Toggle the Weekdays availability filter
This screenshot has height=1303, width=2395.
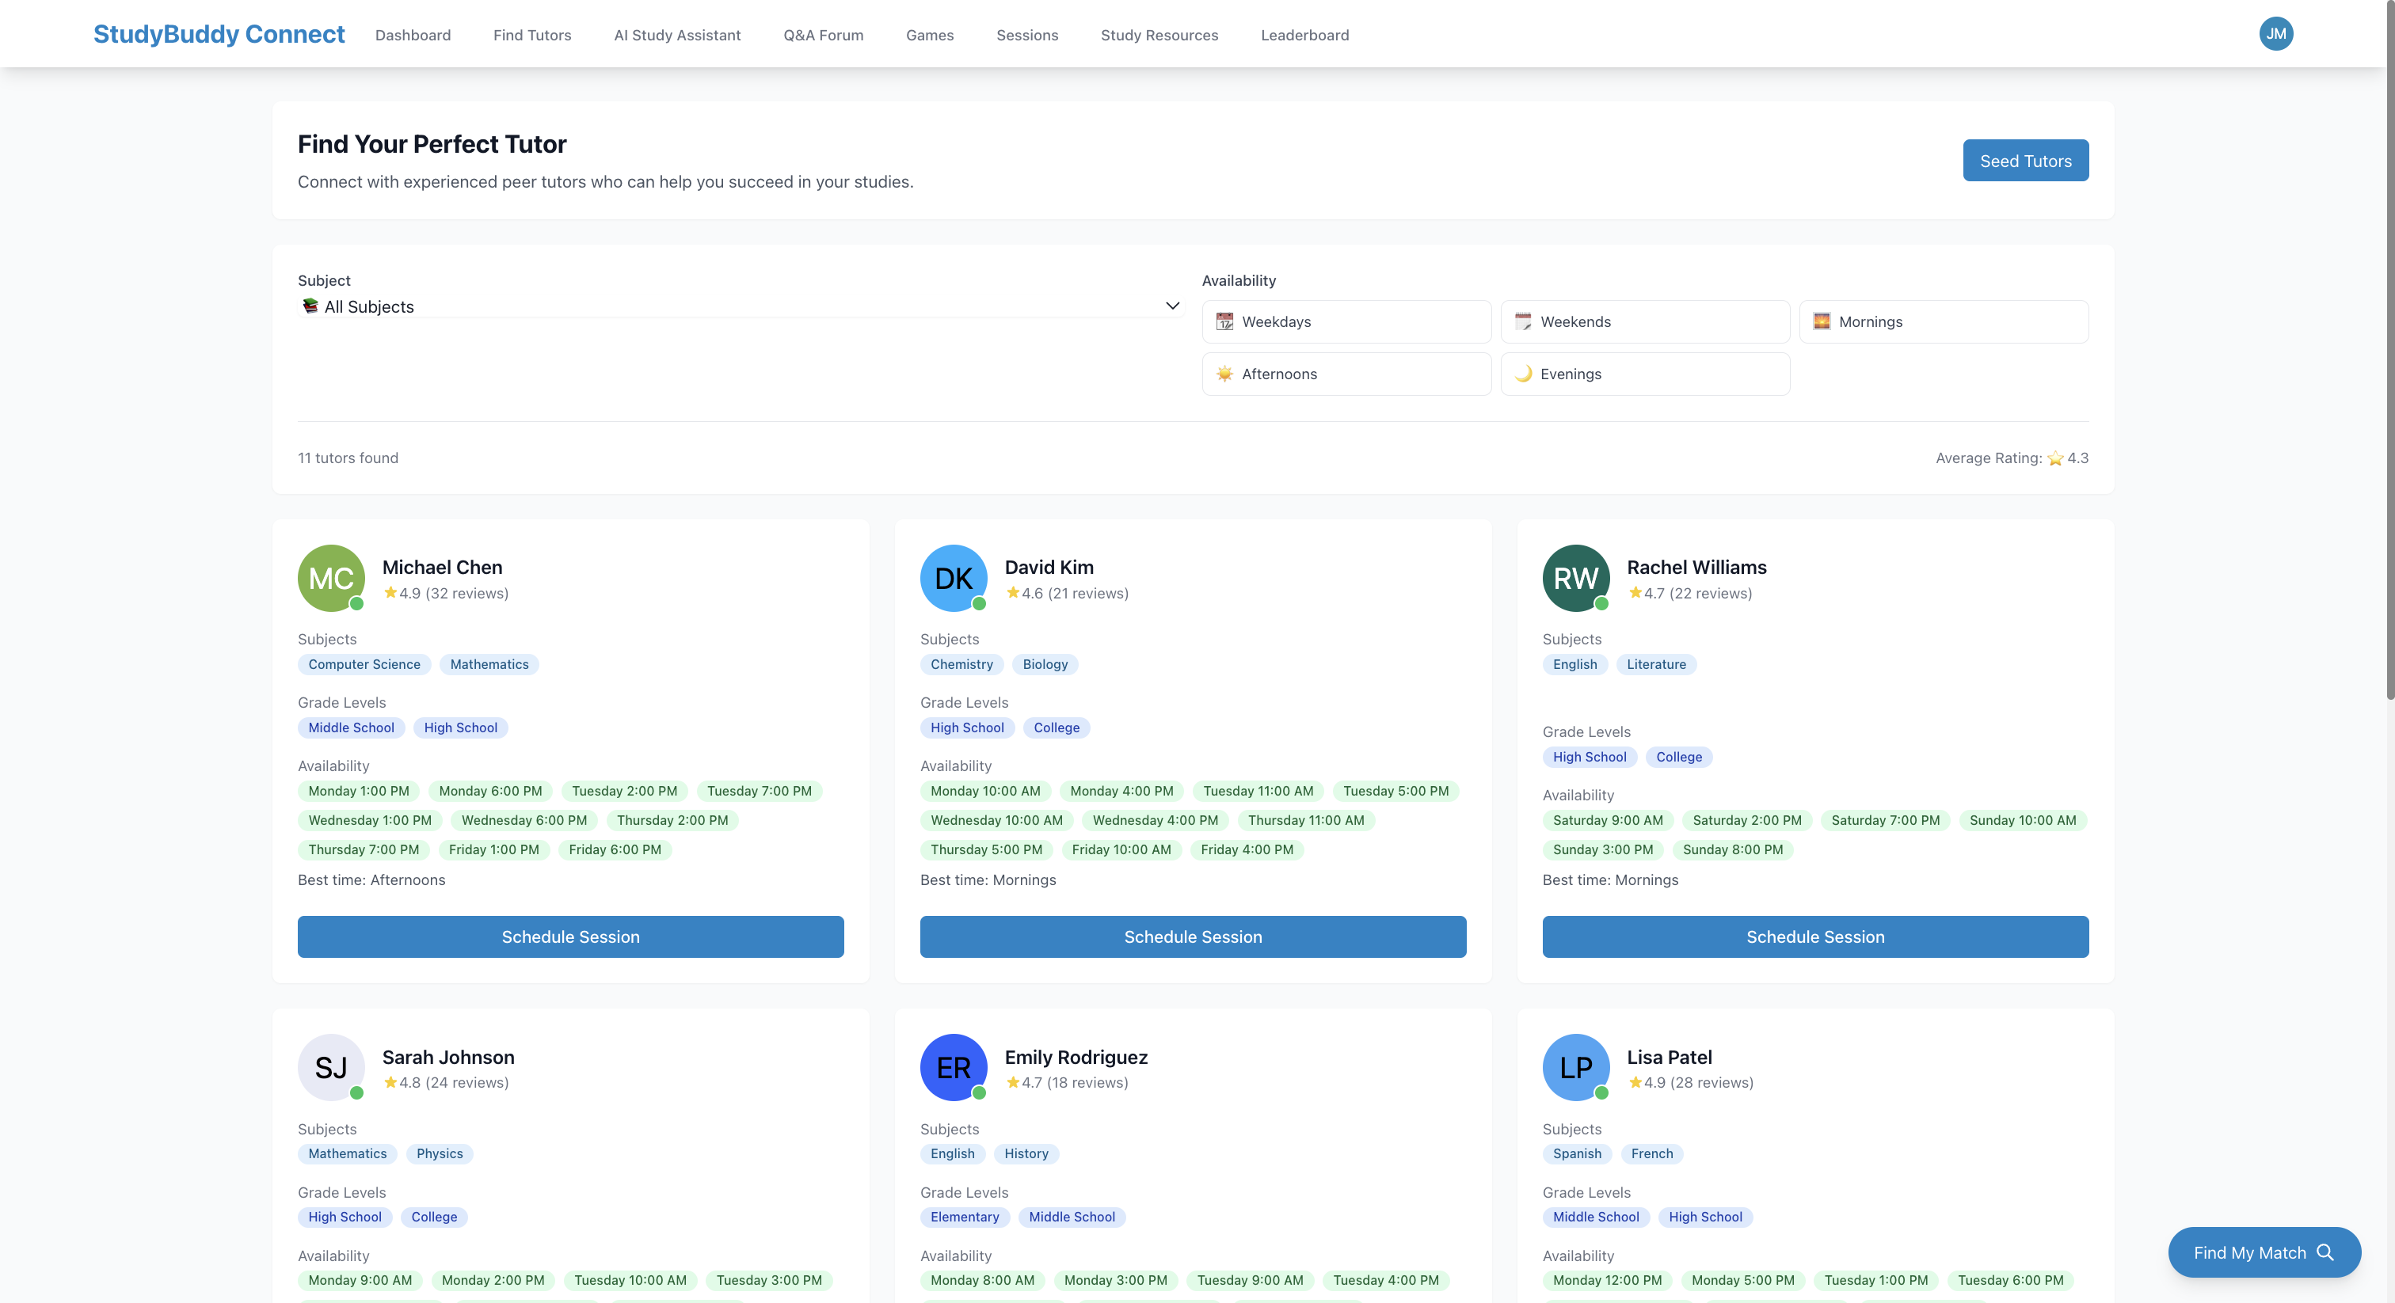pos(1346,321)
